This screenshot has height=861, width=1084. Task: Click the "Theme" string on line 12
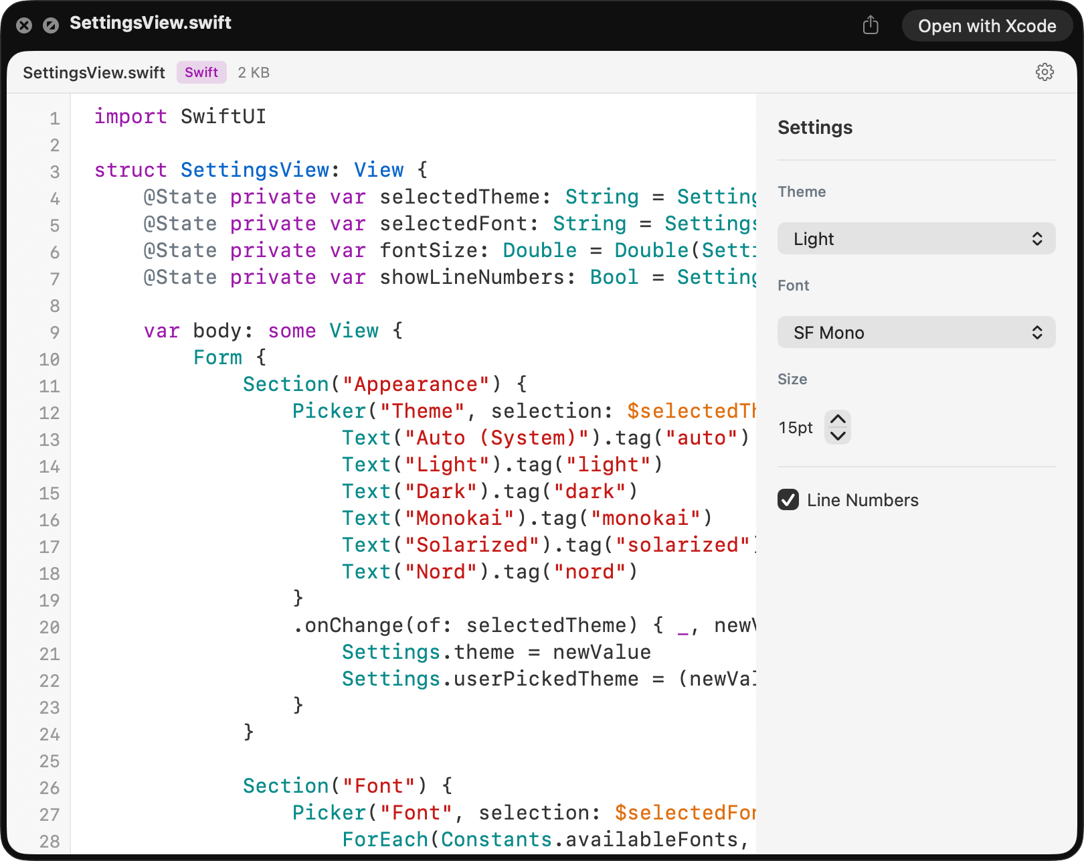(x=422, y=411)
